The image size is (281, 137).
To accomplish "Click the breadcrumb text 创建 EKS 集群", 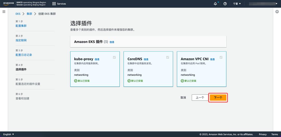I will click(x=47, y=14).
